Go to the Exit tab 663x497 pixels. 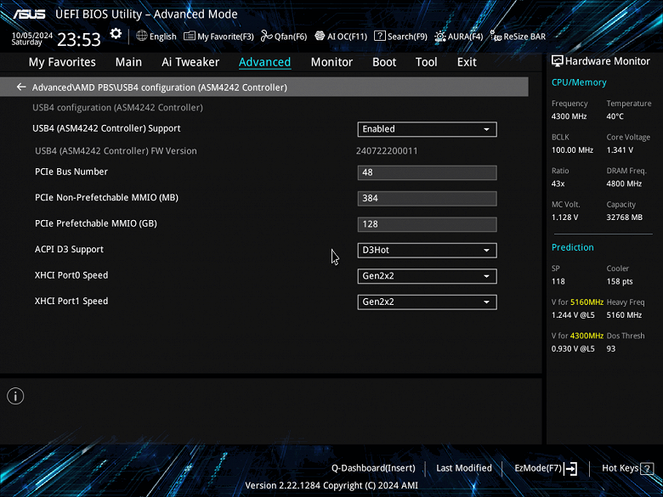tap(467, 62)
